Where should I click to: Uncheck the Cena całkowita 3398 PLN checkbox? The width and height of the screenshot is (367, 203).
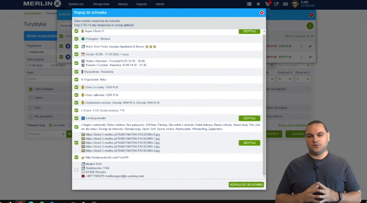click(x=76, y=95)
